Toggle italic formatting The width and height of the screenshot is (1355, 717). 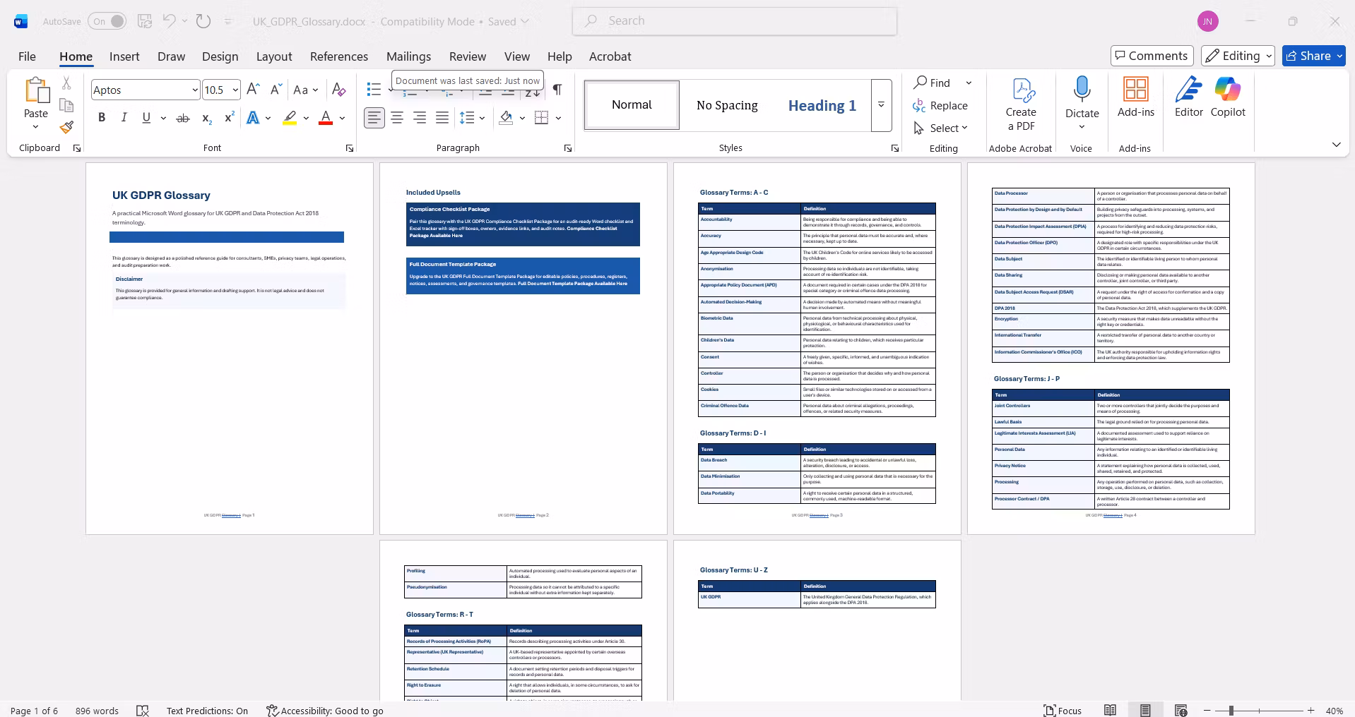click(124, 118)
